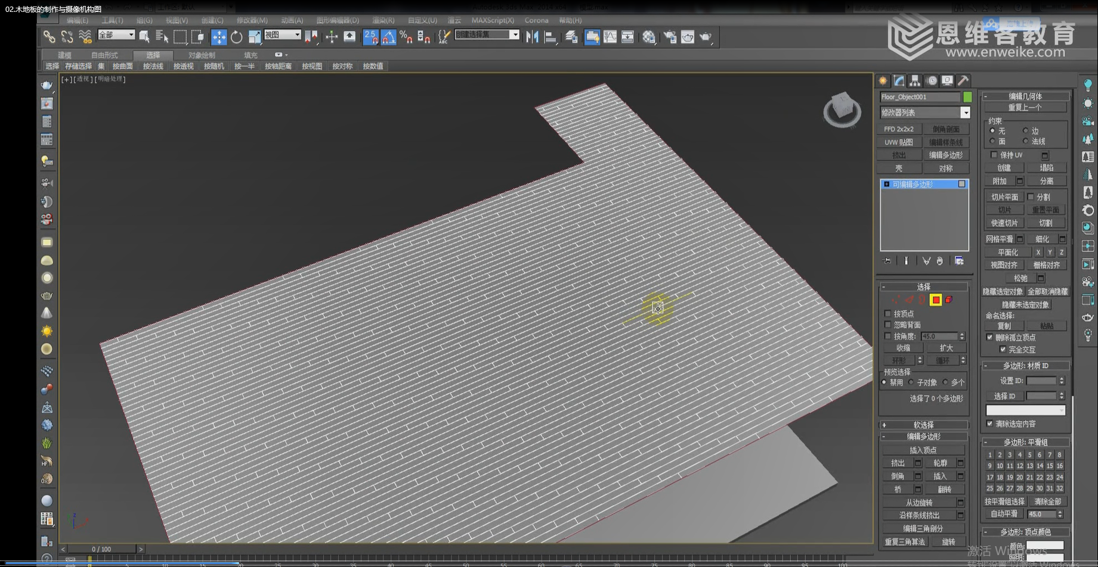Open the Display panel tab
This screenshot has height=567, width=1098.
947,81
